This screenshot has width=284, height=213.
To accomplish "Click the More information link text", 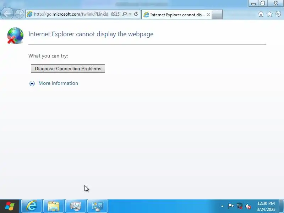I will pyautogui.click(x=58, y=83).
